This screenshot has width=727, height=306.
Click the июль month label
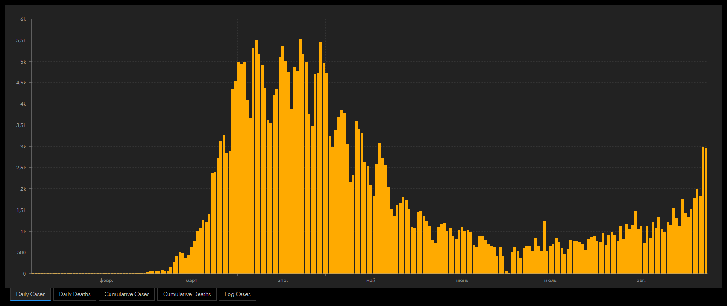[550, 281]
